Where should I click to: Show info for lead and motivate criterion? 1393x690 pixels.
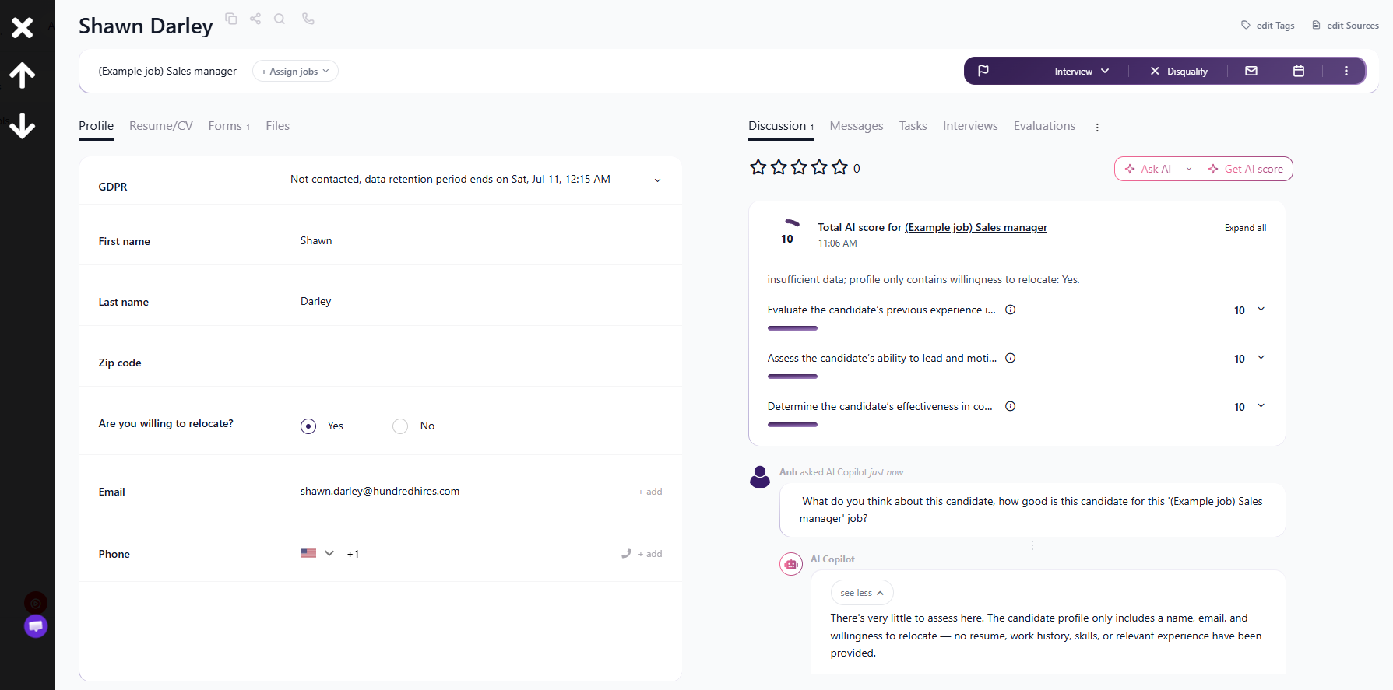[x=1010, y=358]
